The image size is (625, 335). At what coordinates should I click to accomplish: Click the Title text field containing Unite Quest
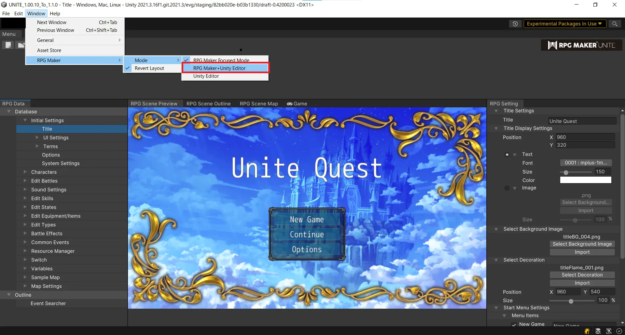pos(582,121)
